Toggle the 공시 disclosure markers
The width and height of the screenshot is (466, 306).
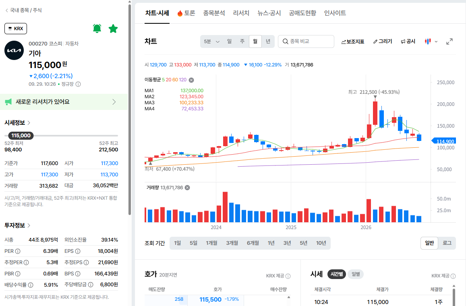click(x=408, y=41)
